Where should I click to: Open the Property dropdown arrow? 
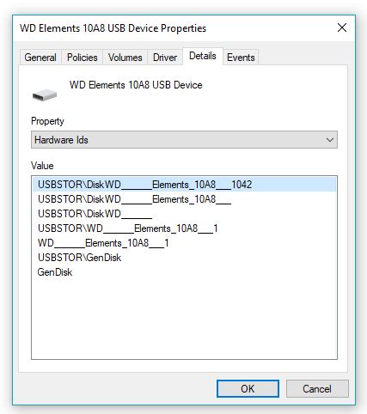(330, 140)
